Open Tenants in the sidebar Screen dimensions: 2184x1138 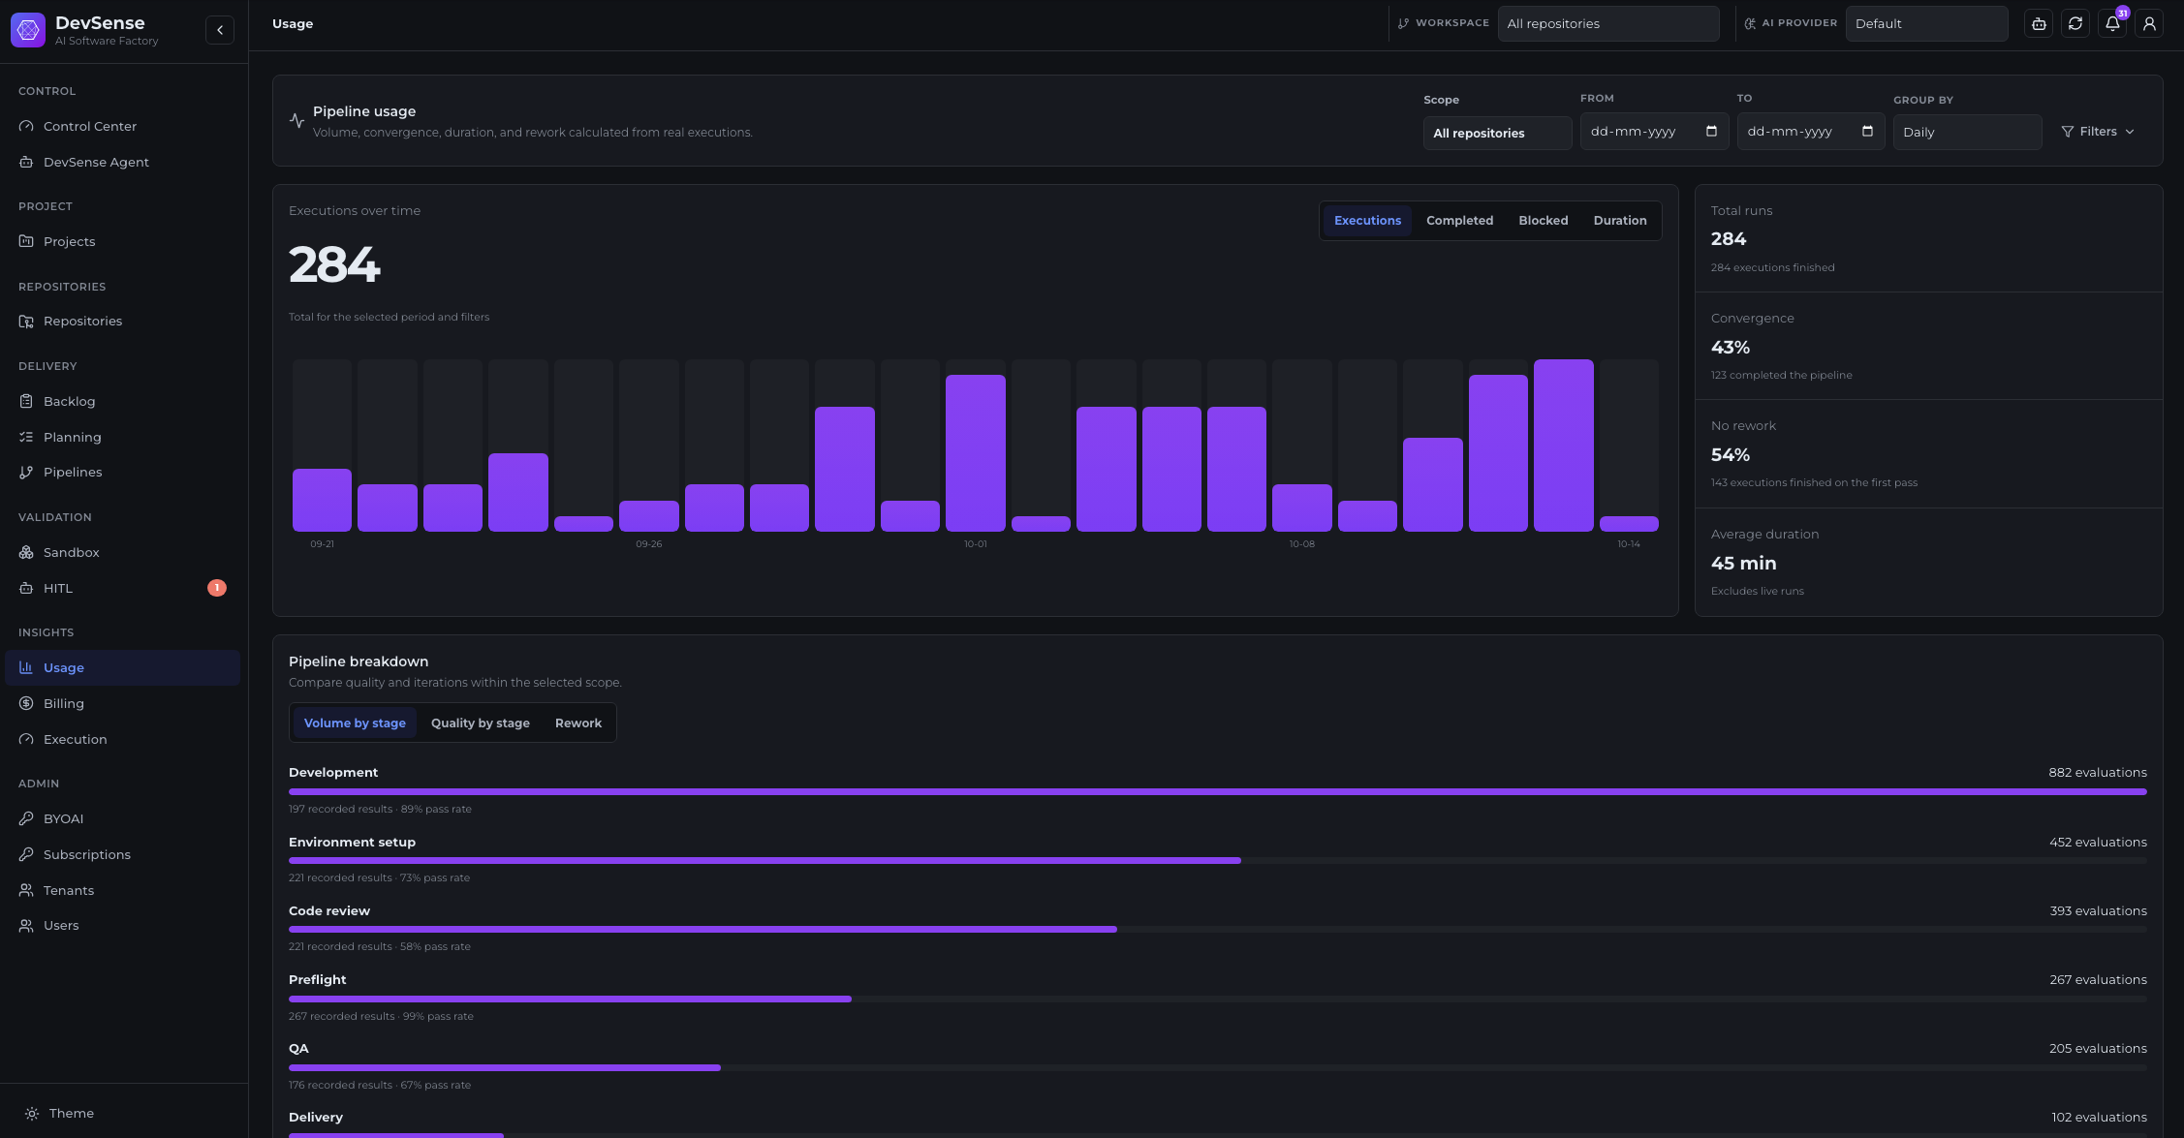click(122, 890)
